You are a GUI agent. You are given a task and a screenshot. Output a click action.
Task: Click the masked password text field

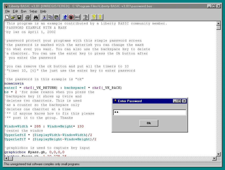tap(150, 112)
